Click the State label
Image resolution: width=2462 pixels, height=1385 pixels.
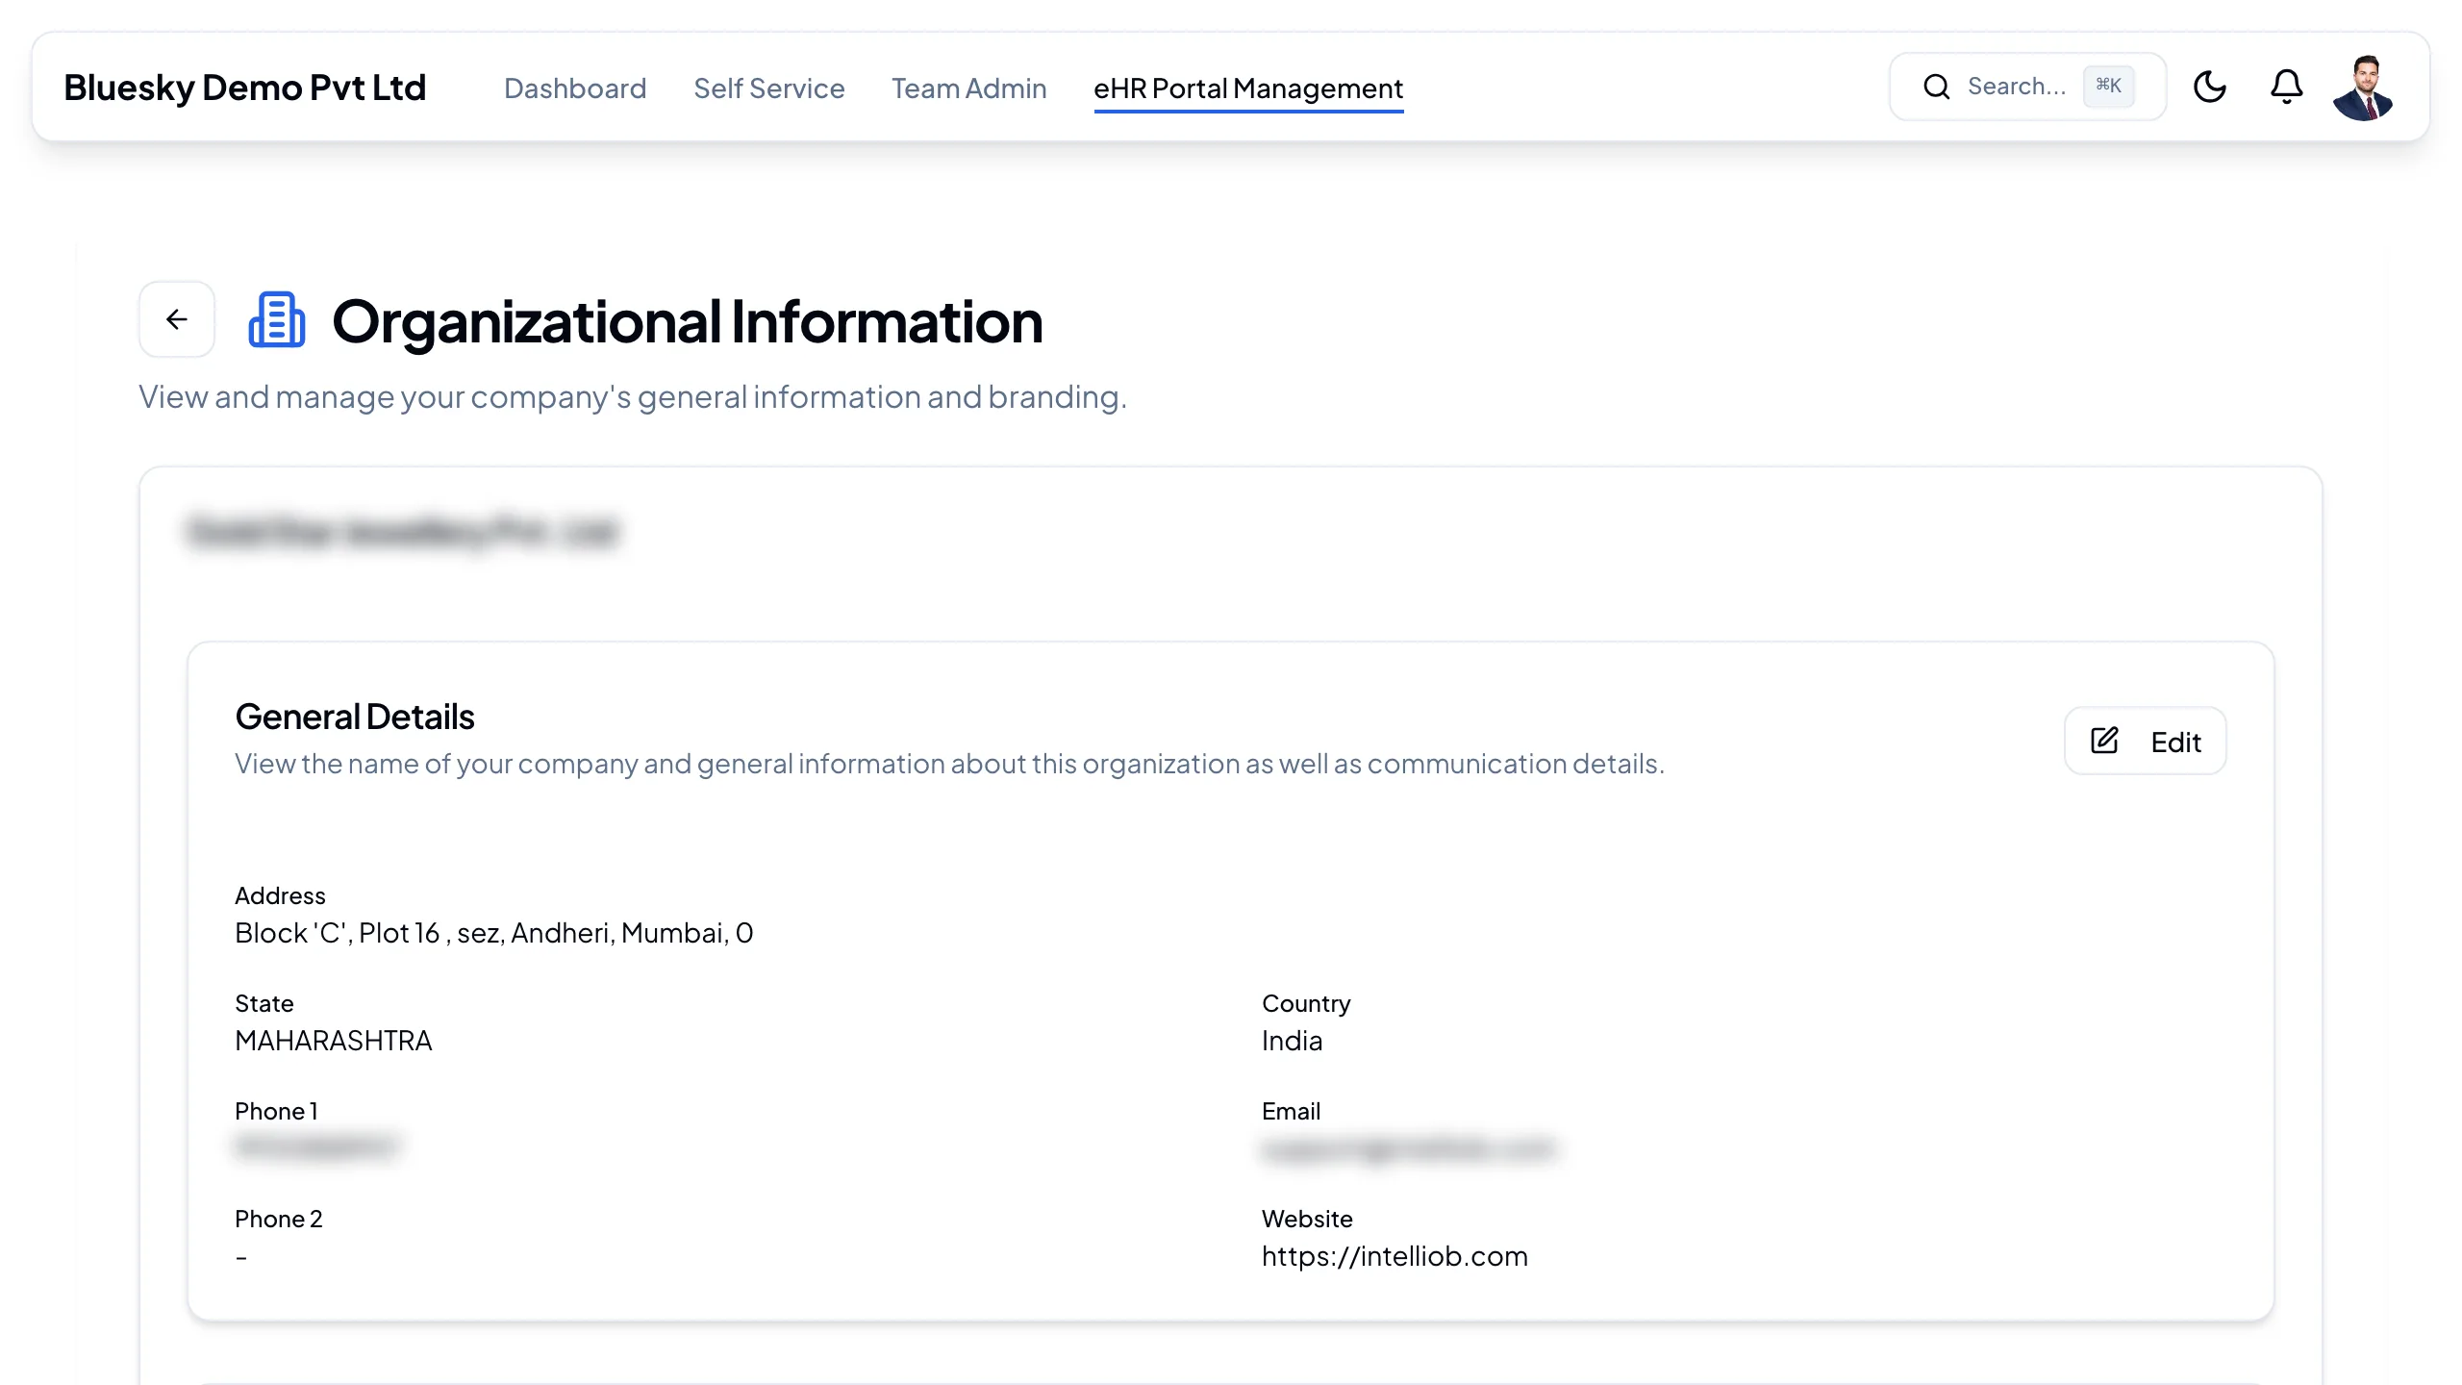(264, 1003)
